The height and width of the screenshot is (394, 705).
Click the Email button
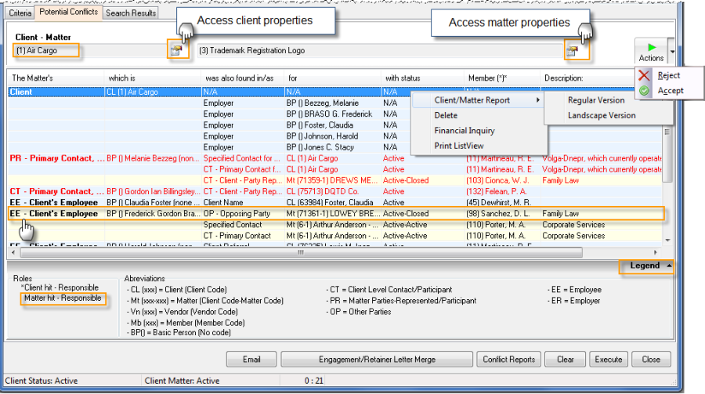click(251, 360)
